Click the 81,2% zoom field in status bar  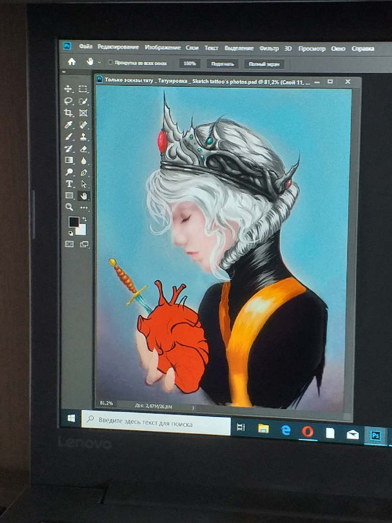[106, 403]
